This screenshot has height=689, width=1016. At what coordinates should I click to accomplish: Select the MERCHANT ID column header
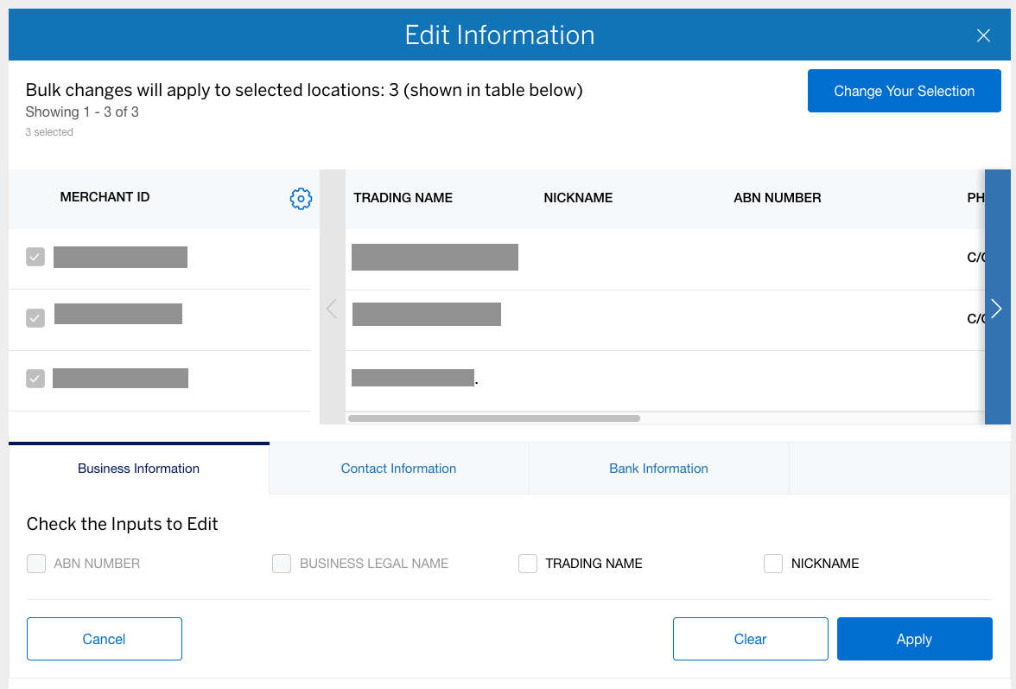[105, 197]
